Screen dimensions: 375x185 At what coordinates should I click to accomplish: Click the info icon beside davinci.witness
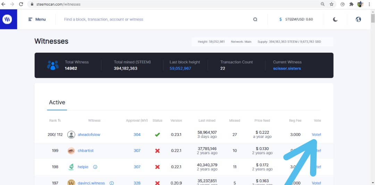click(x=111, y=183)
